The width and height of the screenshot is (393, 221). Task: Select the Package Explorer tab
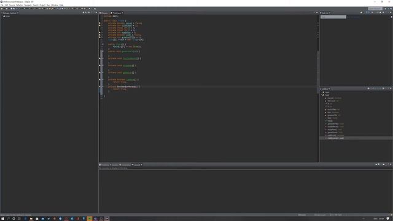click(10, 13)
